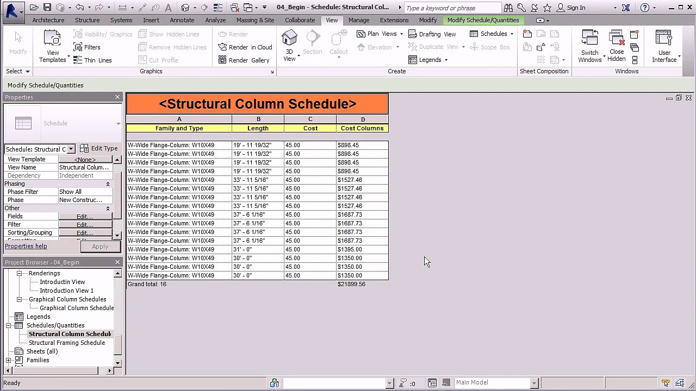Screen dimensions: 696x391
Task: Click the Redo arrow icon
Action: pos(100,8)
